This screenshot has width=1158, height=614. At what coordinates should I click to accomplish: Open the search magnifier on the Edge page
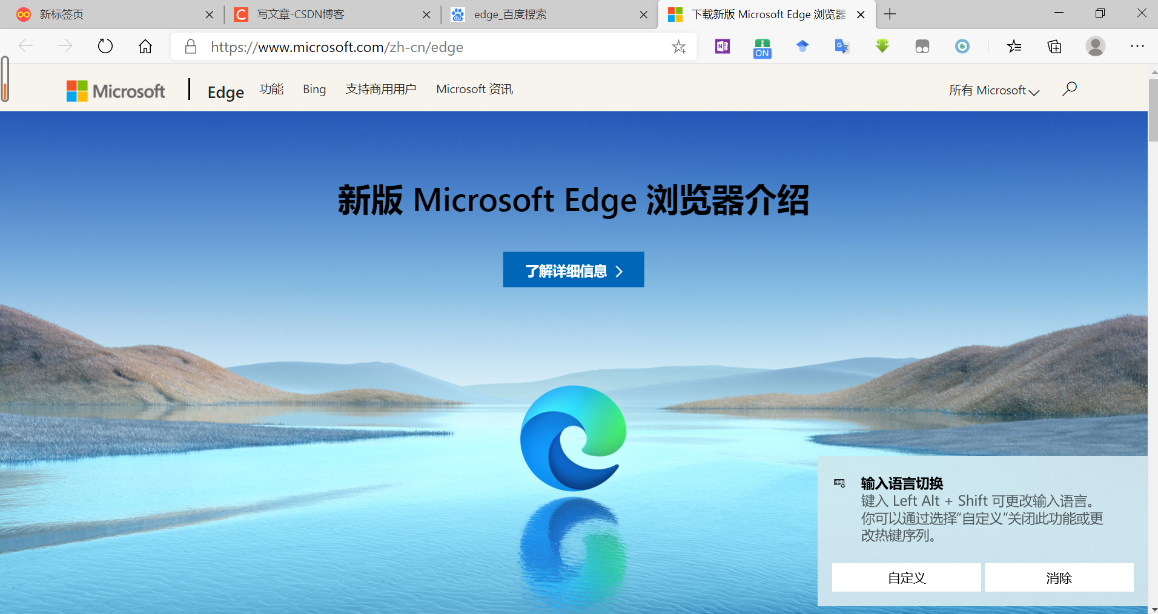1069,89
